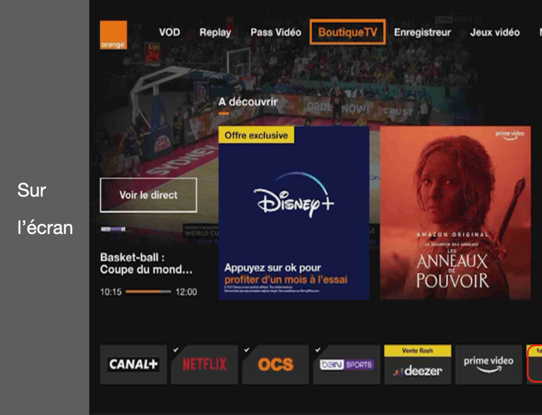Click the Orange logo icon
This screenshot has width=542, height=415.
114,35
